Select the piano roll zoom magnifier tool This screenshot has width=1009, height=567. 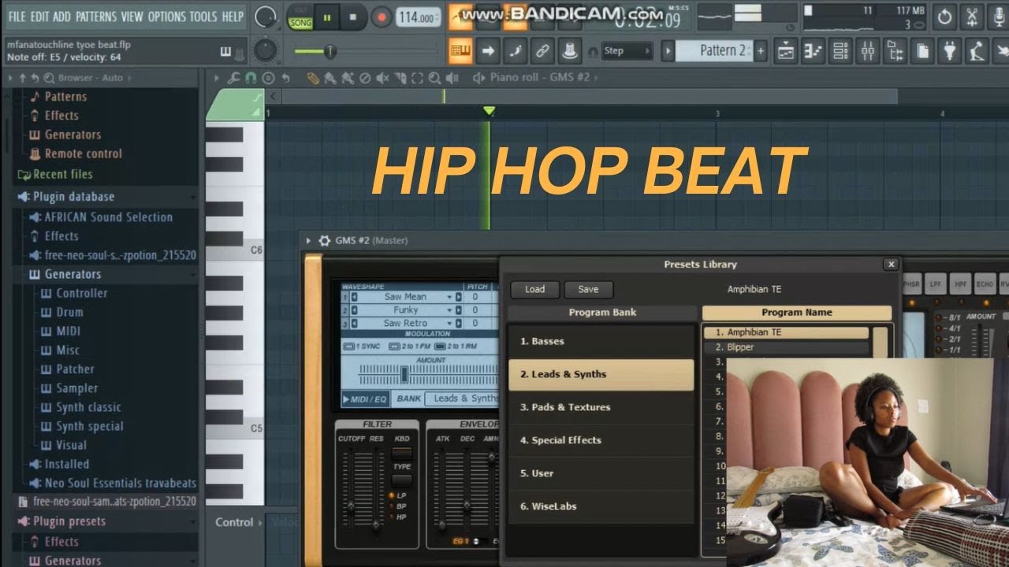(434, 77)
